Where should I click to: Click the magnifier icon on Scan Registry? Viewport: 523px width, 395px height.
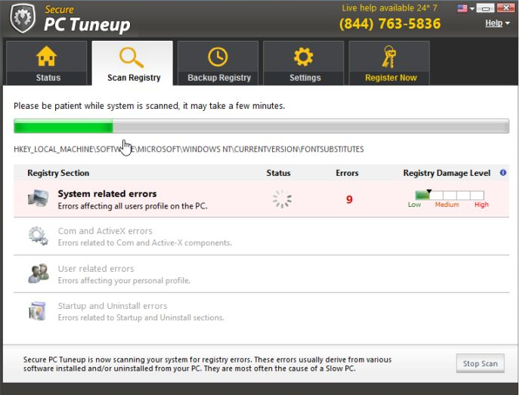click(132, 57)
